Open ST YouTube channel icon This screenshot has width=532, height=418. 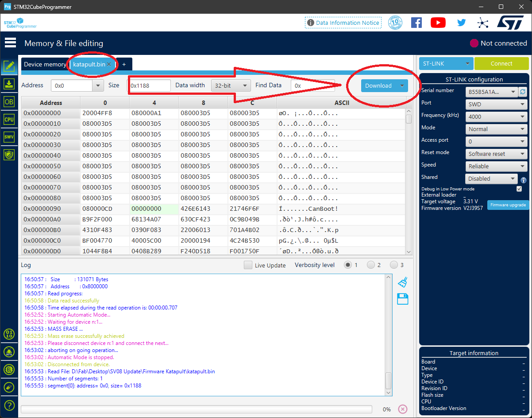tap(438, 23)
